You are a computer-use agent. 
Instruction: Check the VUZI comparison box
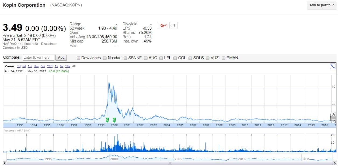tap(208, 58)
